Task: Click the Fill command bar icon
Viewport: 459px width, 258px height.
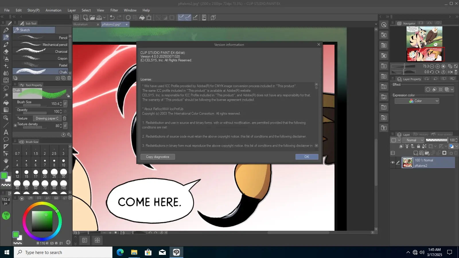Action: pyautogui.click(x=142, y=17)
